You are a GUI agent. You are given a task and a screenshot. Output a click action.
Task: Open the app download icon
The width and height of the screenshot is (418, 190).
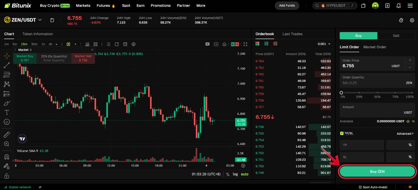[x=387, y=5]
